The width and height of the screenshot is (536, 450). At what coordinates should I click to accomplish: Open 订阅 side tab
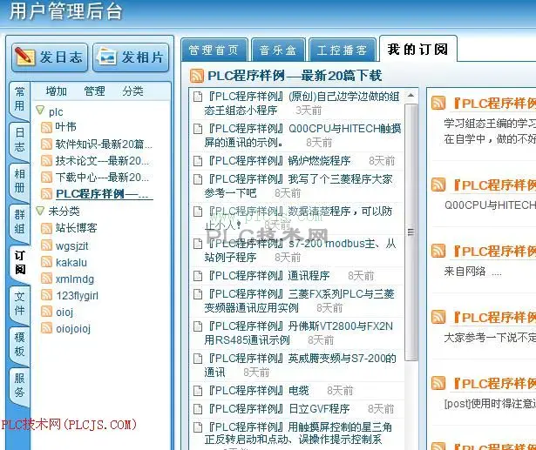[19, 262]
